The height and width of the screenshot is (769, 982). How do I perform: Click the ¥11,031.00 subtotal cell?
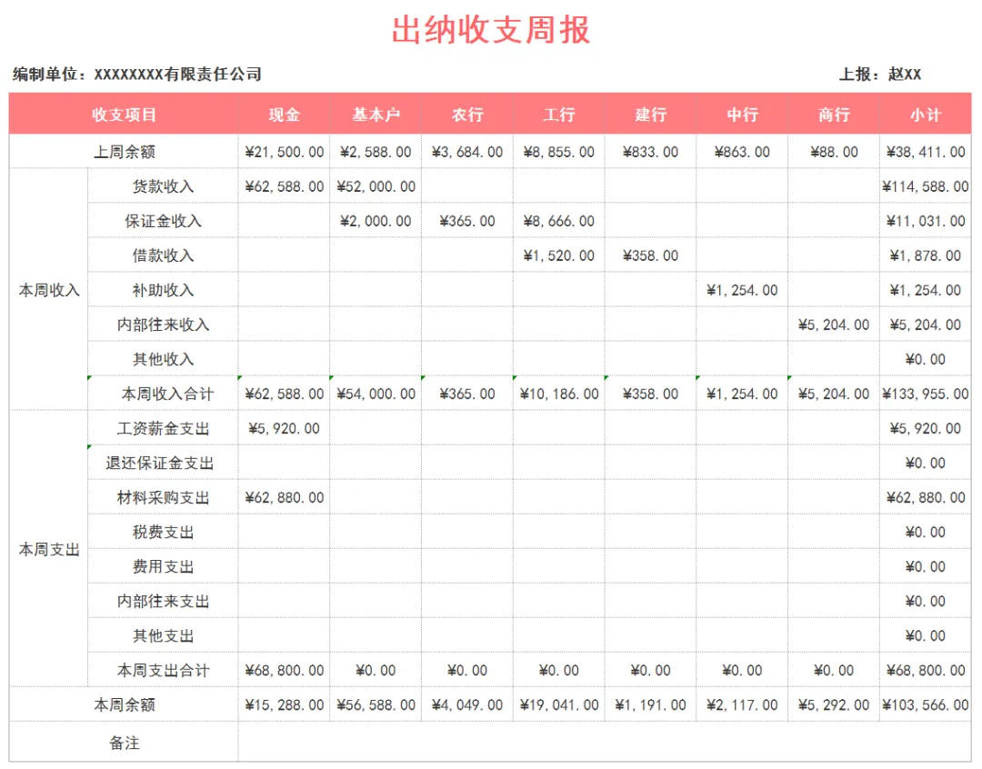[926, 221]
